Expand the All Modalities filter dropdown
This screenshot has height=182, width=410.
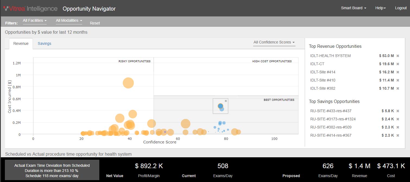(69, 21)
